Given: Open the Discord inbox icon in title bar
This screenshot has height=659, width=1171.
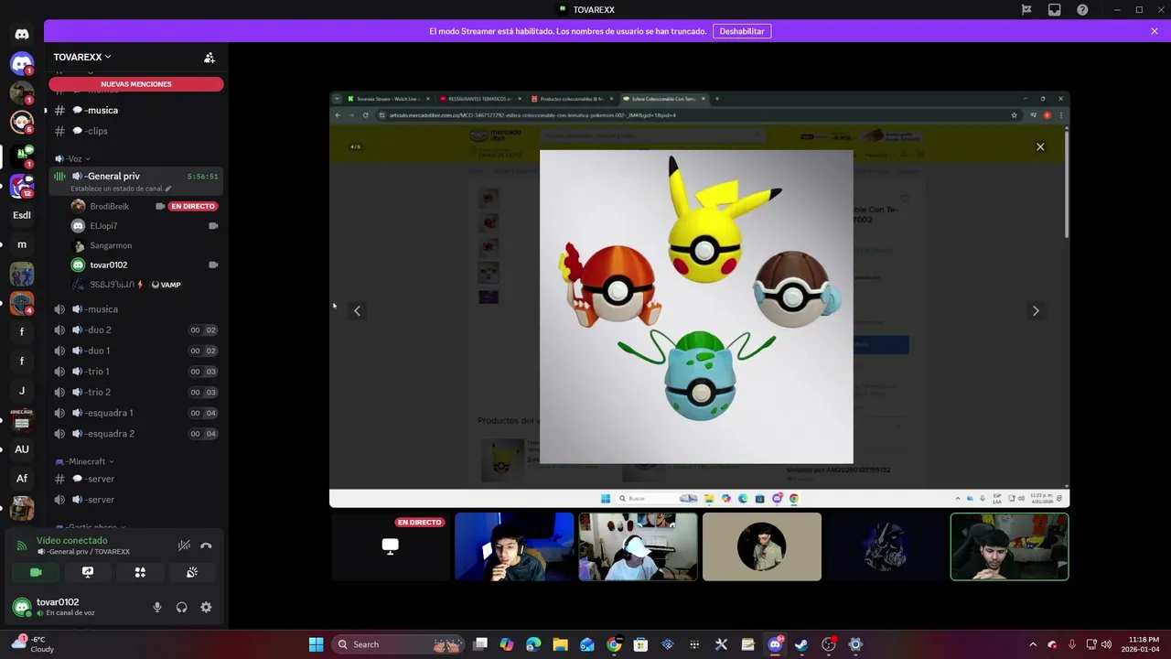Looking at the screenshot, I should [1055, 10].
